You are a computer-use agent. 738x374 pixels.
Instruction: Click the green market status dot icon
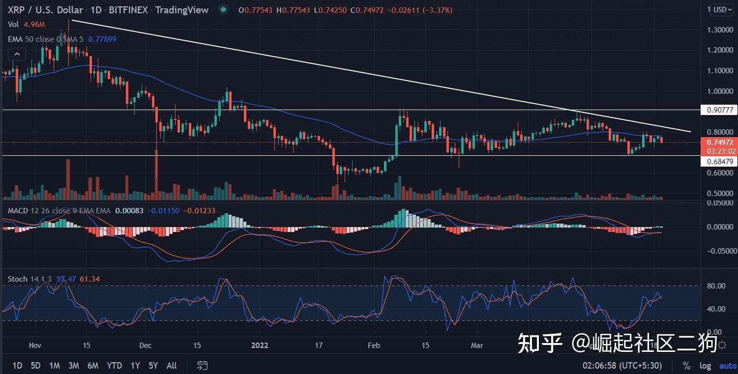click(x=223, y=9)
